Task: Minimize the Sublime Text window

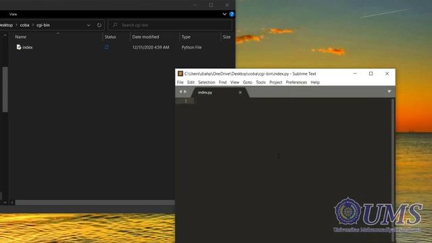Action: click(355, 74)
